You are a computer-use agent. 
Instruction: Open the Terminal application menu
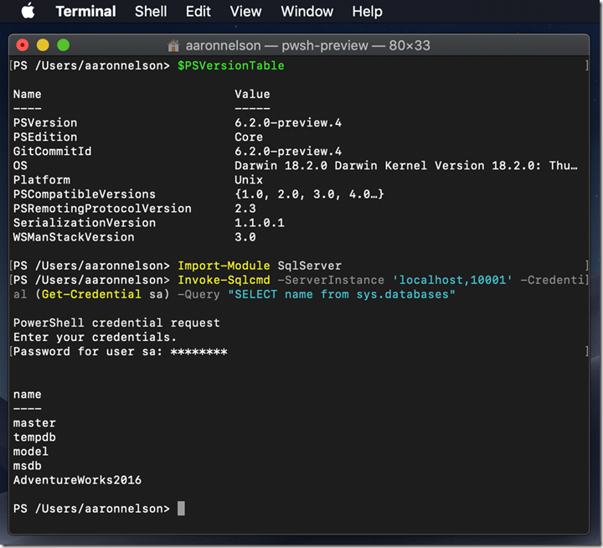pos(85,12)
